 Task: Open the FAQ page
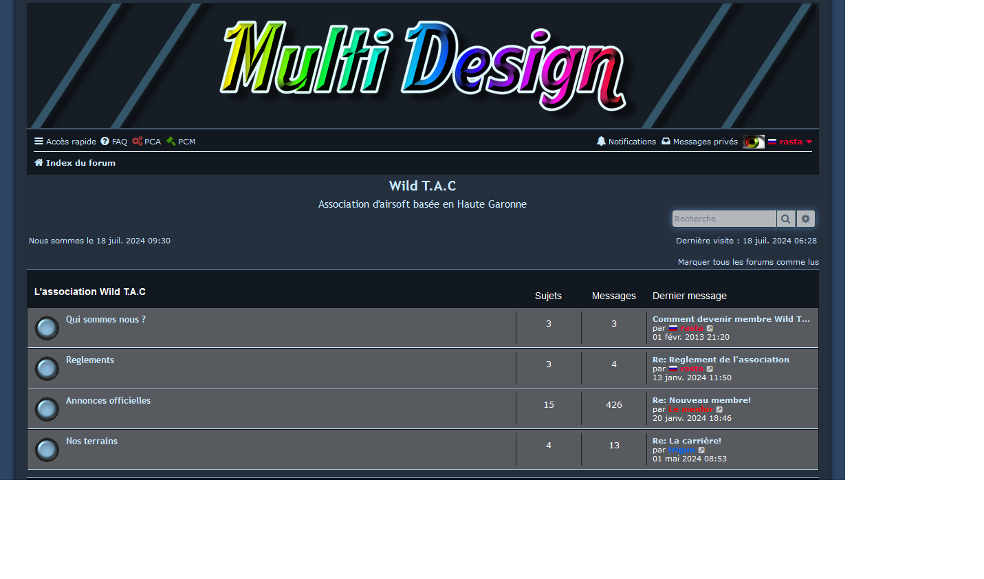(x=114, y=142)
